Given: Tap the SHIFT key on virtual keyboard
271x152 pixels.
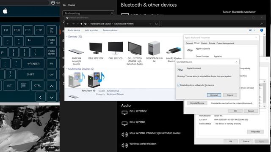Looking at the screenshot, I should [x=30, y=74].
